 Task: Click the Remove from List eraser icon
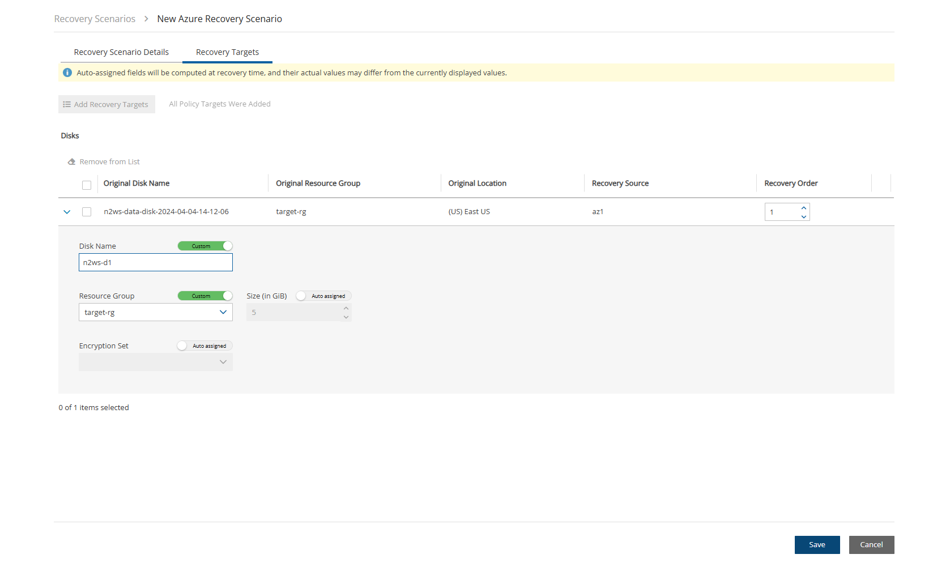point(71,162)
